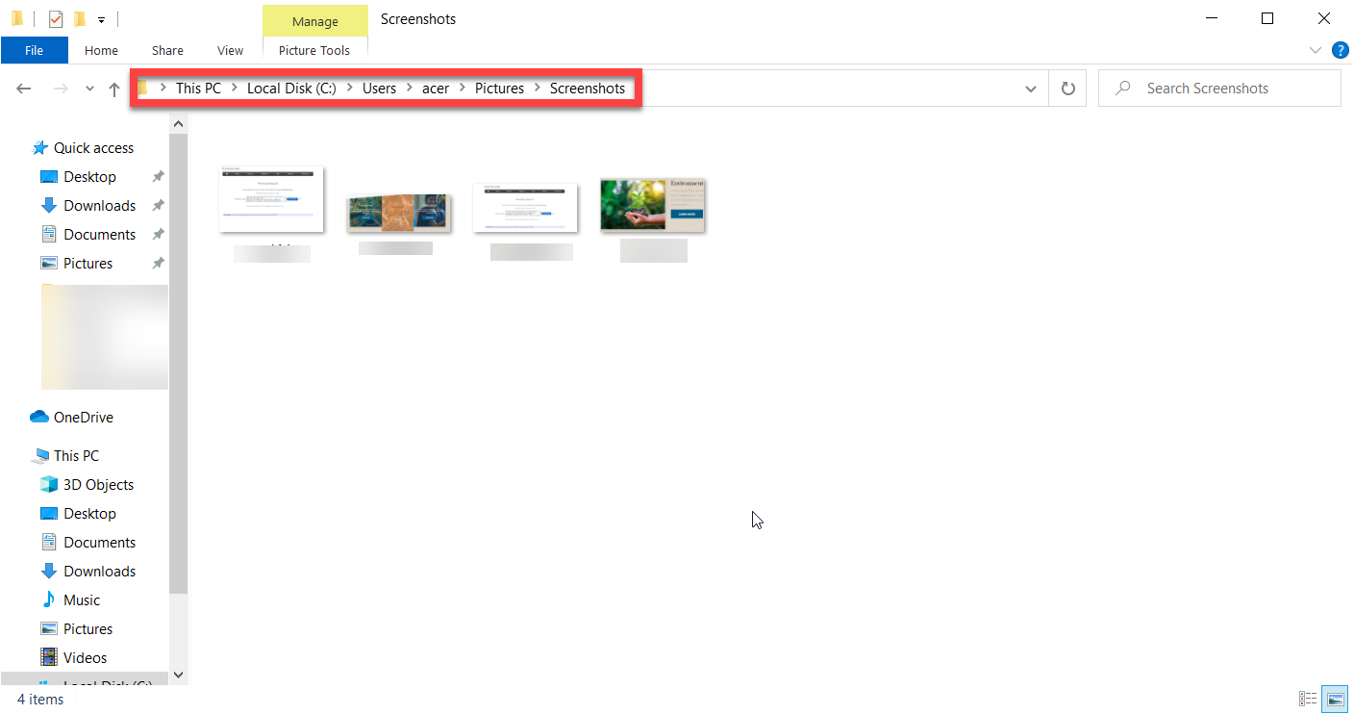This screenshot has width=1354, height=714.
Task: Select the Environment image thumbnail
Action: tap(652, 204)
